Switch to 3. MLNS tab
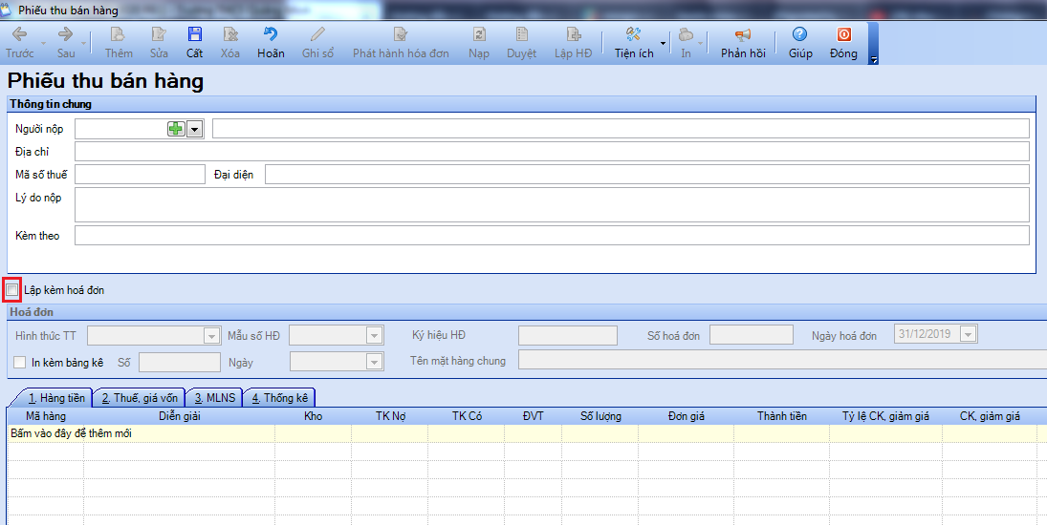 tap(215, 398)
